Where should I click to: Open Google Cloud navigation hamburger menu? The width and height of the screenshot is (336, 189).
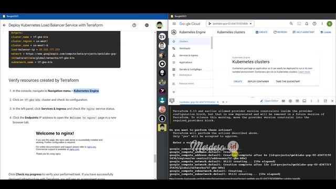click(x=174, y=24)
